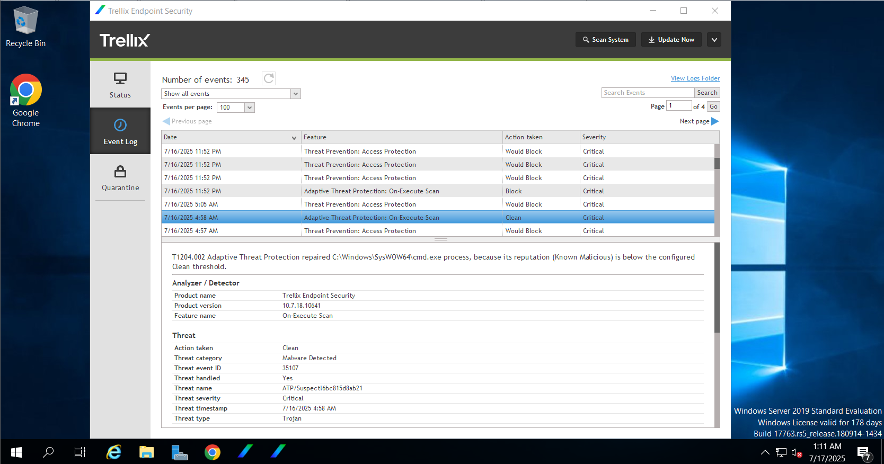
Task: Click the taskbar search icon
Action: tap(48, 452)
